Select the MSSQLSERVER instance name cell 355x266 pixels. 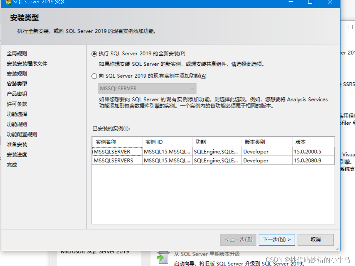[117, 151]
